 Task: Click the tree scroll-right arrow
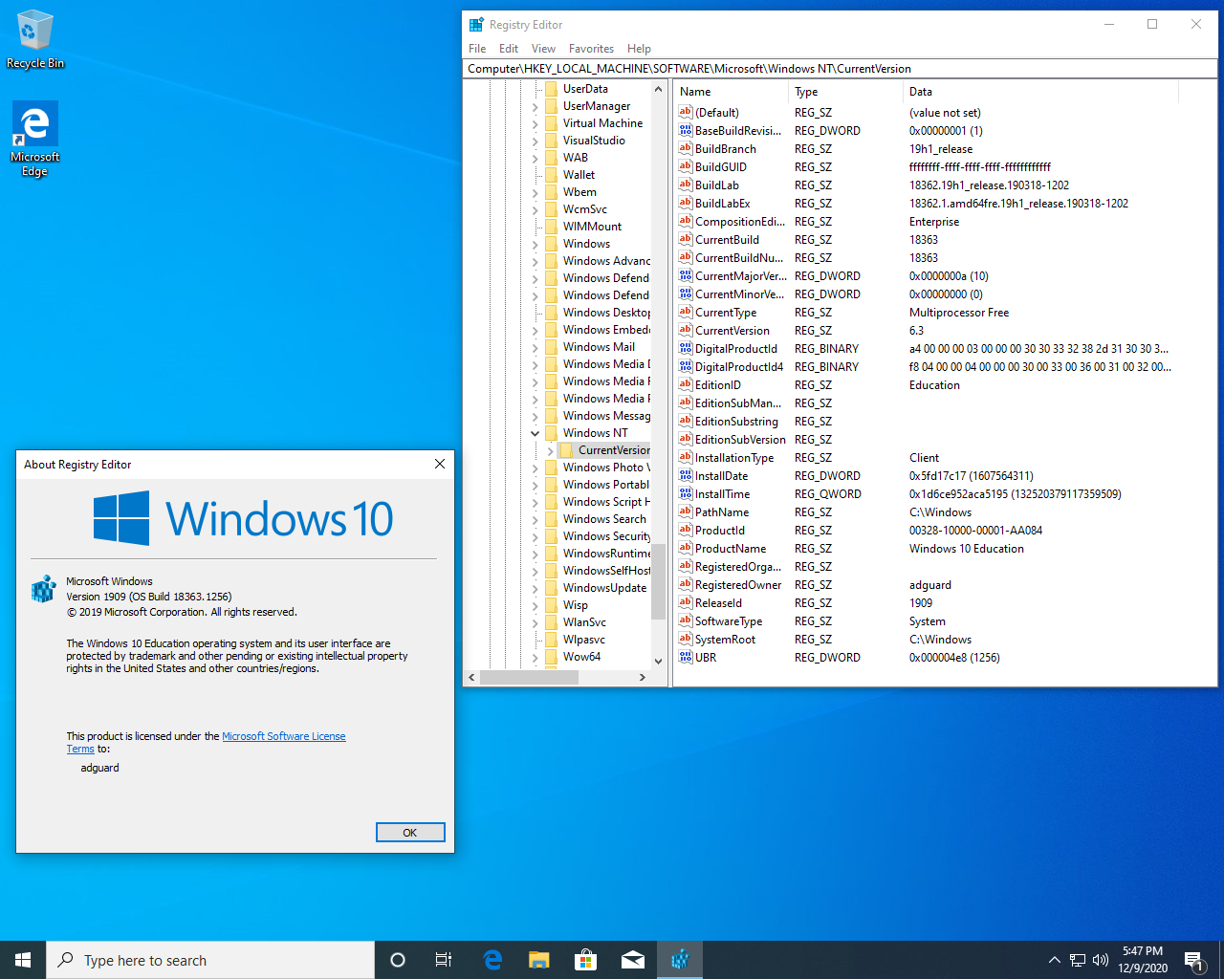click(643, 677)
